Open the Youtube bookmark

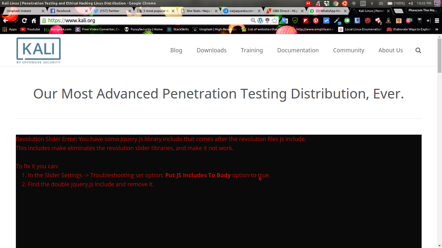(x=30, y=29)
